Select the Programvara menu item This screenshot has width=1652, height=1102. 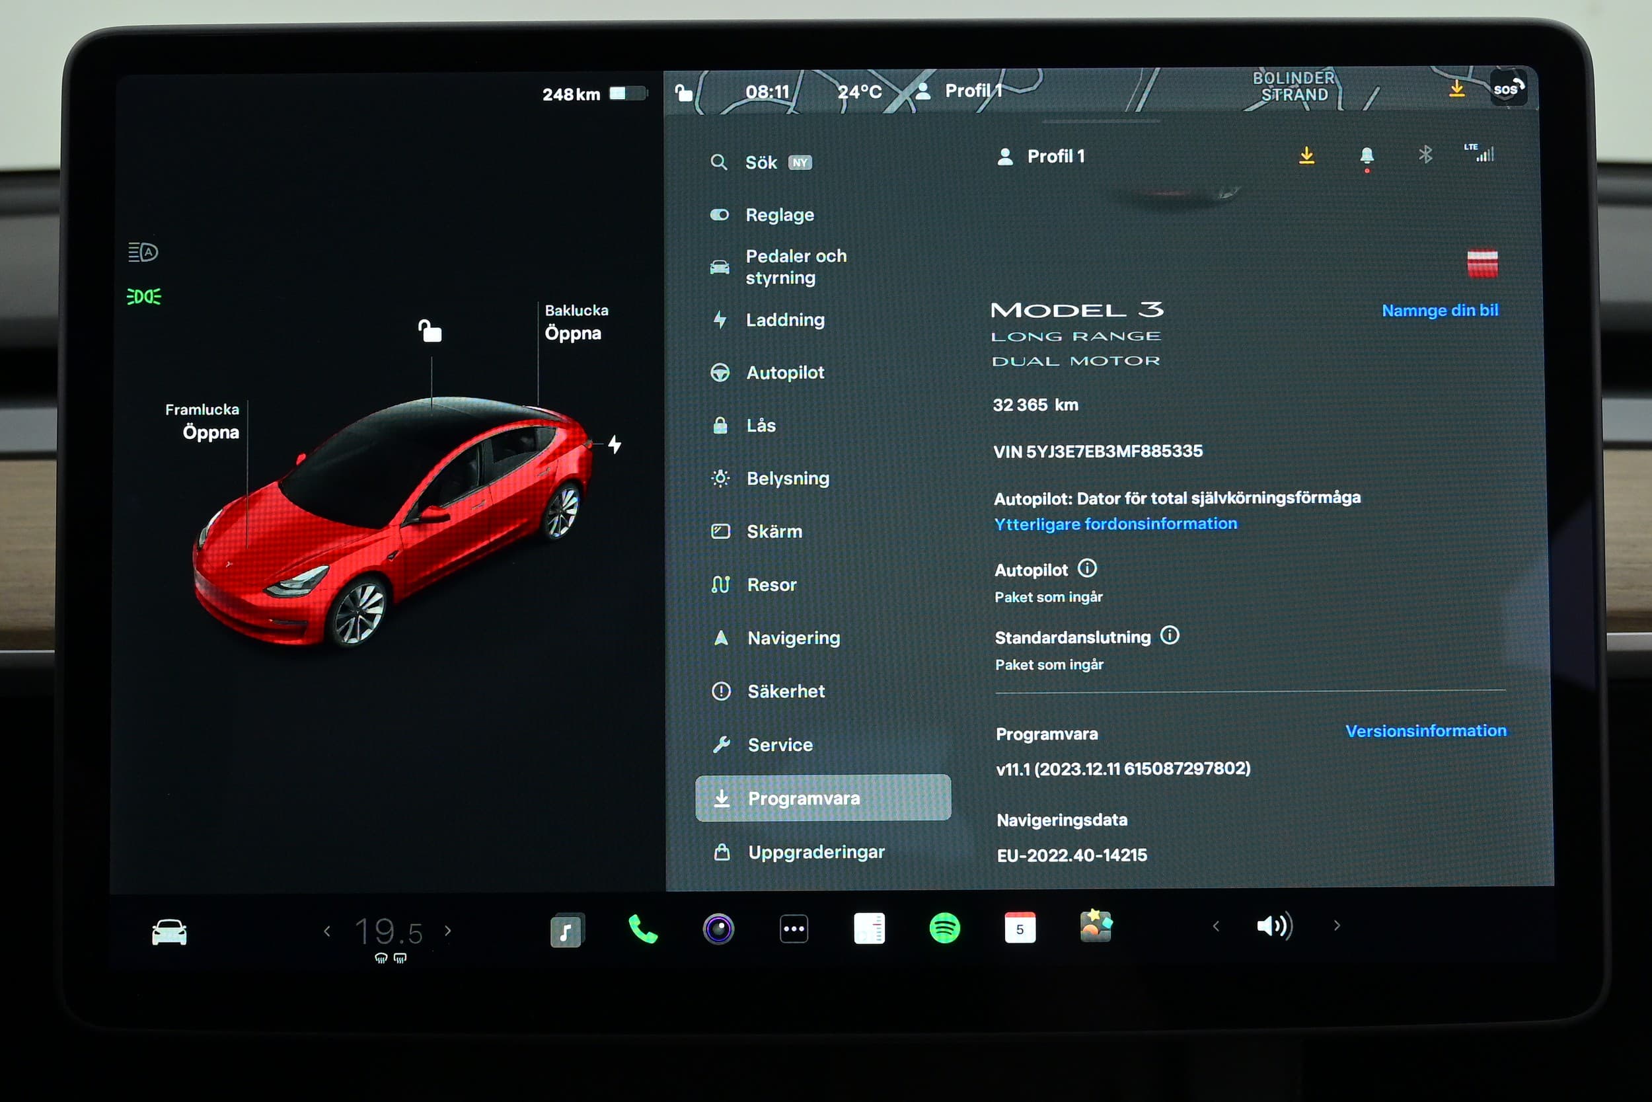click(x=823, y=799)
